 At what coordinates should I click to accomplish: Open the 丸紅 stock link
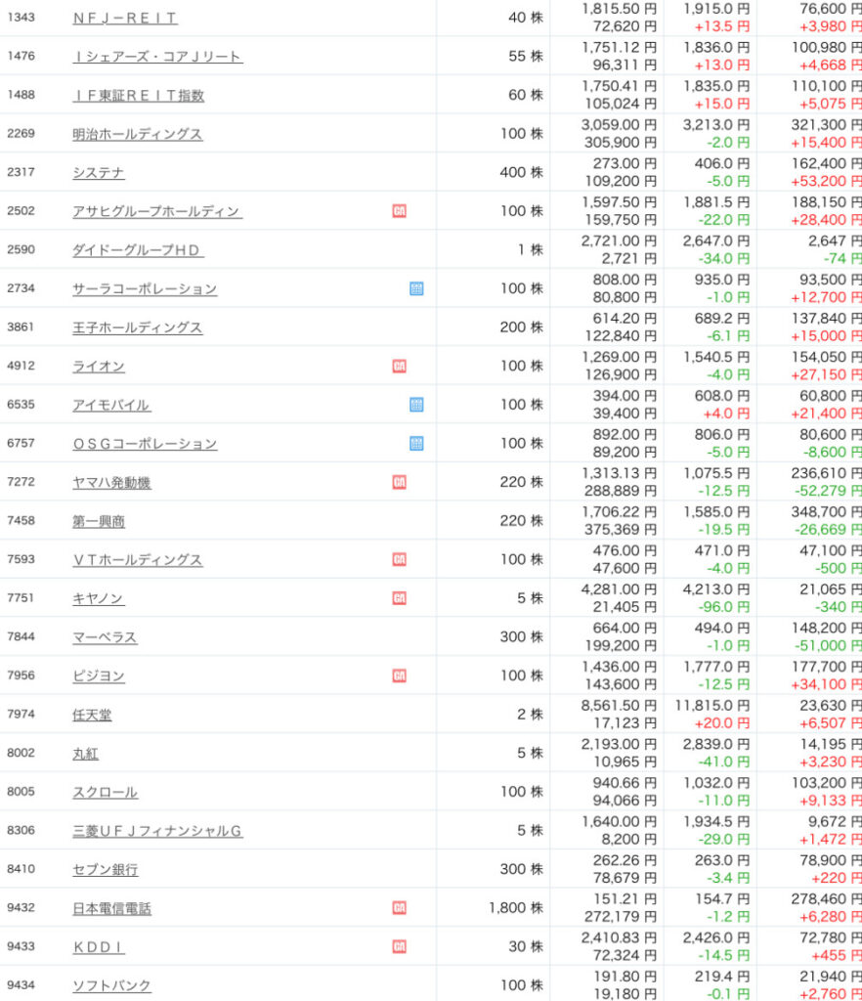[85, 754]
